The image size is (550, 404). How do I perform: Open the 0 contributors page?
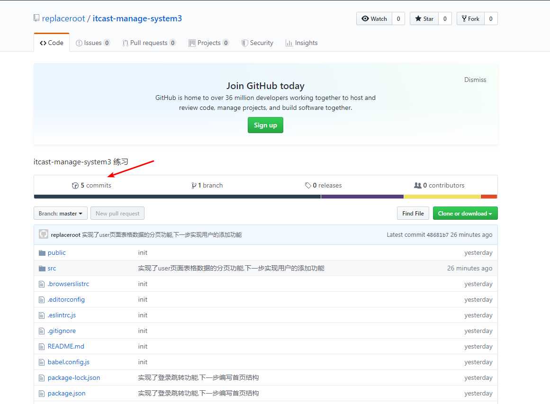[439, 185]
